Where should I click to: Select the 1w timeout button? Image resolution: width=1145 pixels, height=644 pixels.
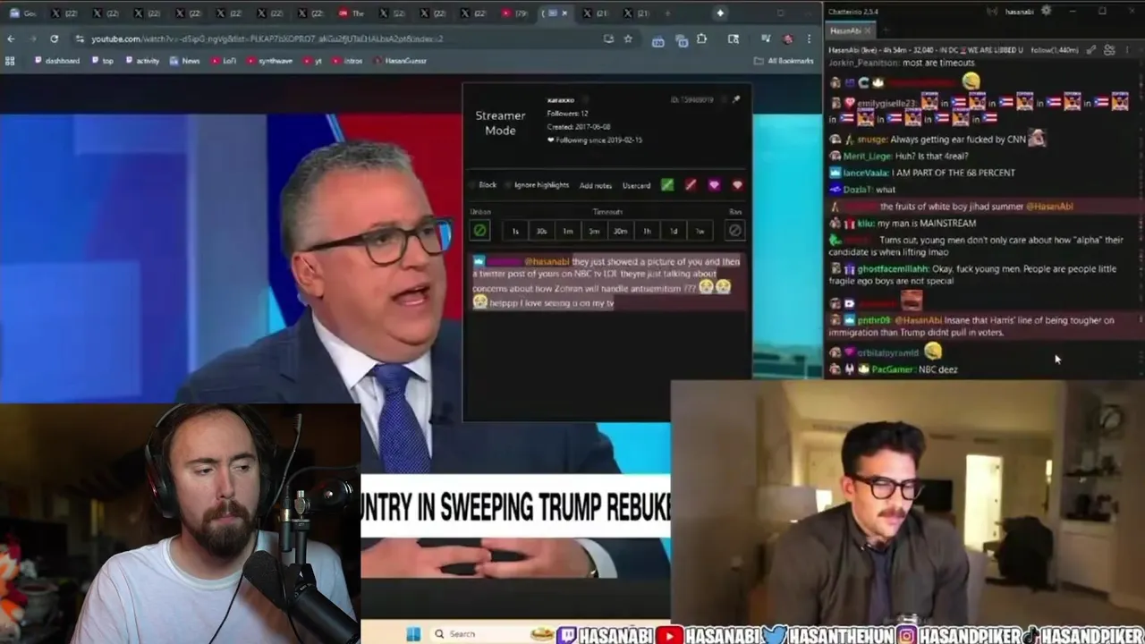pyautogui.click(x=700, y=231)
